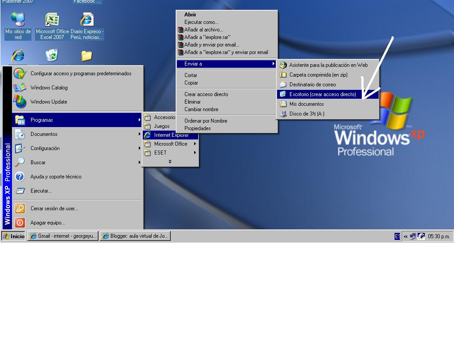
Task: Click the Apagar equipo red icon
Action: coord(20,223)
